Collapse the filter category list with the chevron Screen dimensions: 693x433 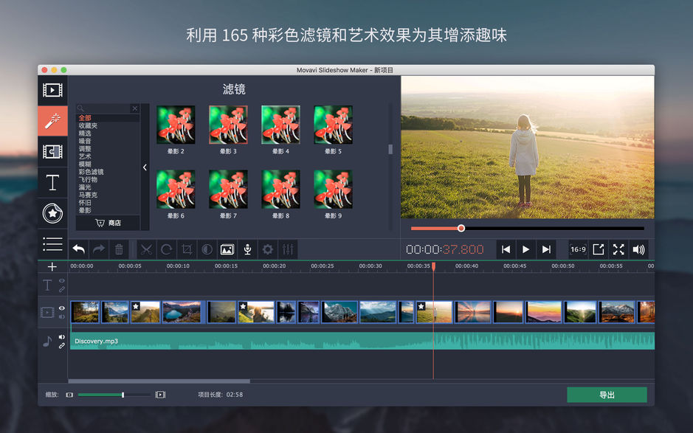[x=145, y=166]
